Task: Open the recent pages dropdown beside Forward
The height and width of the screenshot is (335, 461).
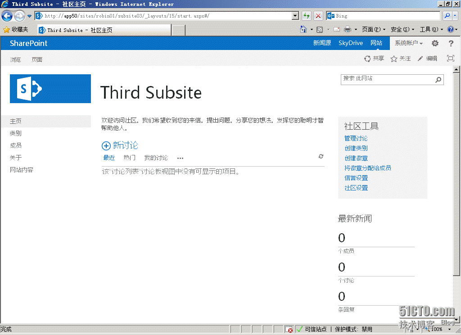Action: [x=29, y=16]
